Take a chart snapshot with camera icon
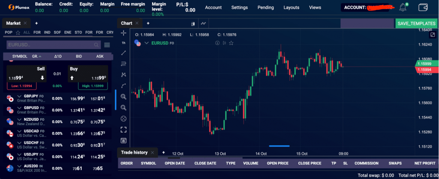The width and height of the screenshot is (439, 179). 123,140
